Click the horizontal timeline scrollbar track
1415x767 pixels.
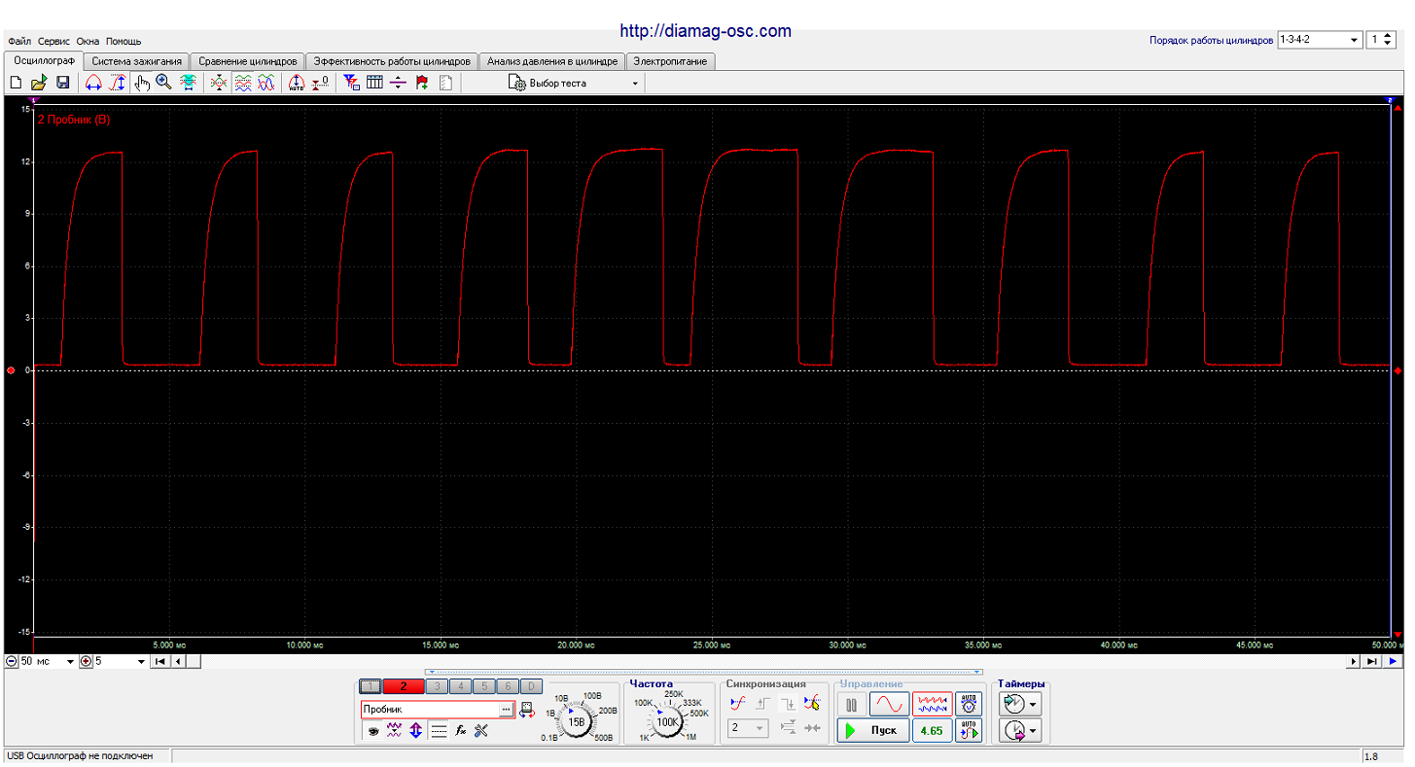(773, 661)
